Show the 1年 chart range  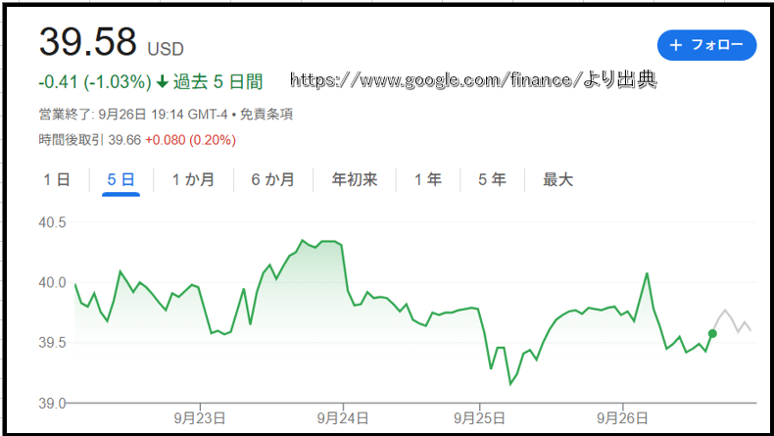pyautogui.click(x=427, y=179)
